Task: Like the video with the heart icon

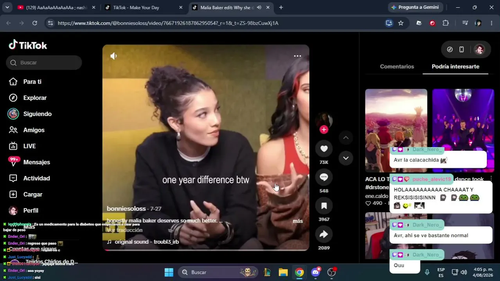Action: (324, 149)
